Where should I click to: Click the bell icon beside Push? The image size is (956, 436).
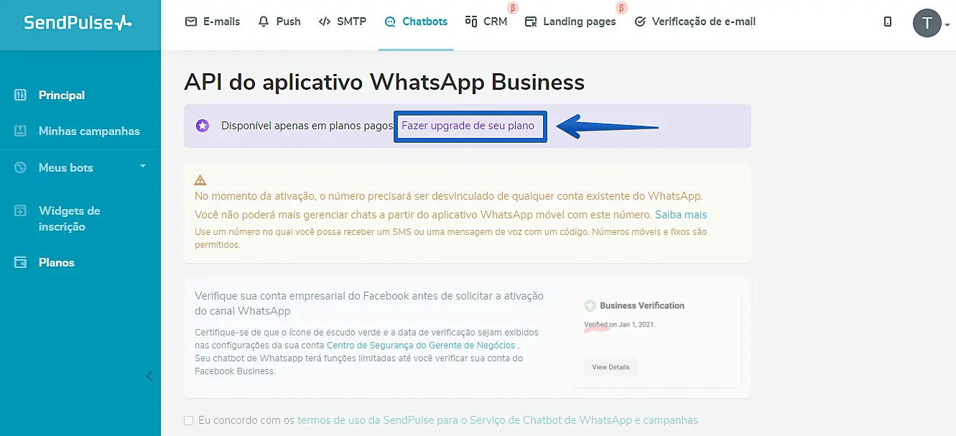coord(264,22)
